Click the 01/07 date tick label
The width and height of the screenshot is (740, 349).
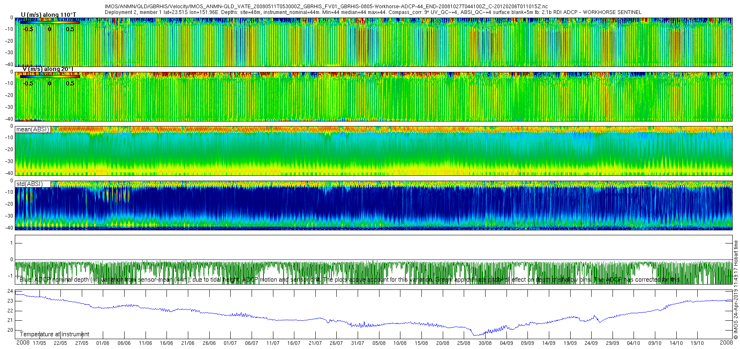click(x=230, y=343)
